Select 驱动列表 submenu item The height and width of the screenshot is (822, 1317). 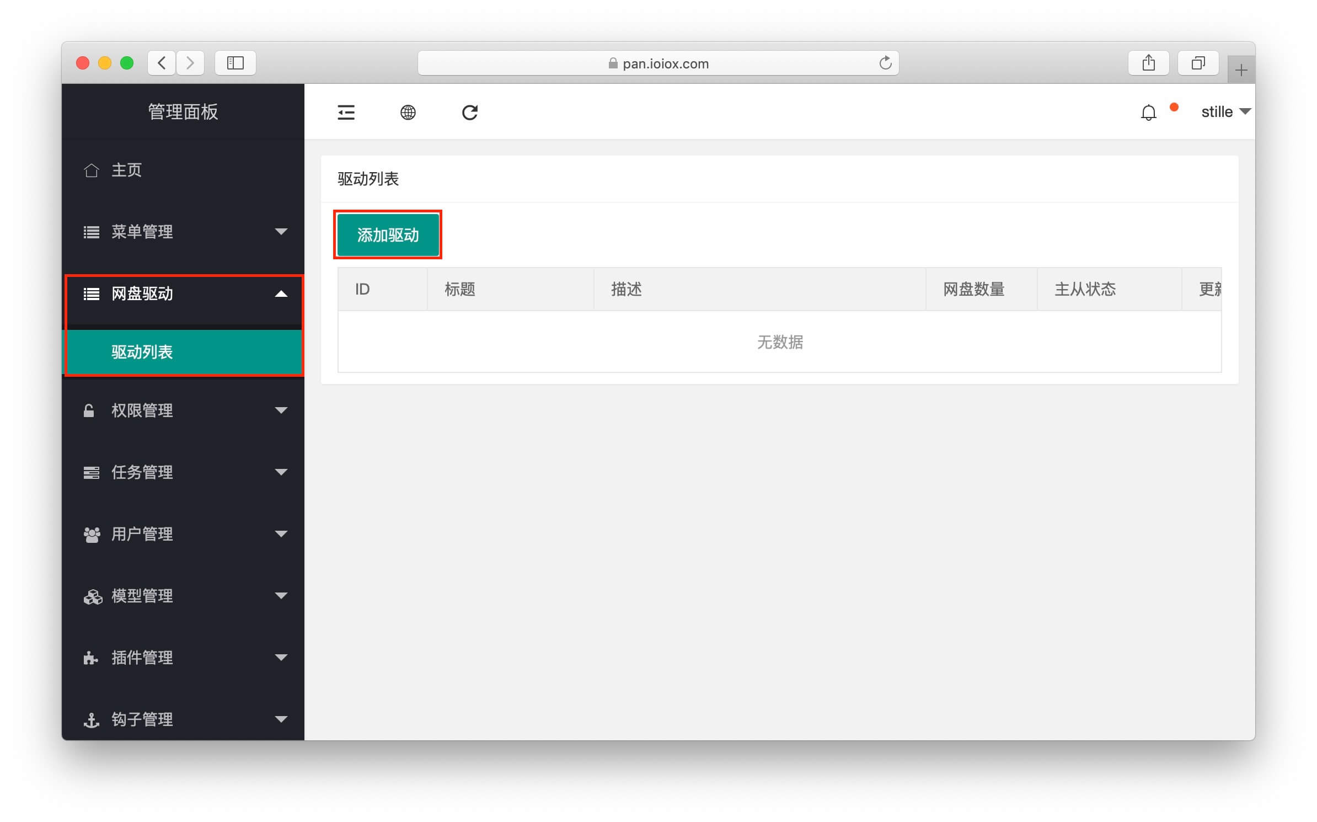pyautogui.click(x=184, y=352)
